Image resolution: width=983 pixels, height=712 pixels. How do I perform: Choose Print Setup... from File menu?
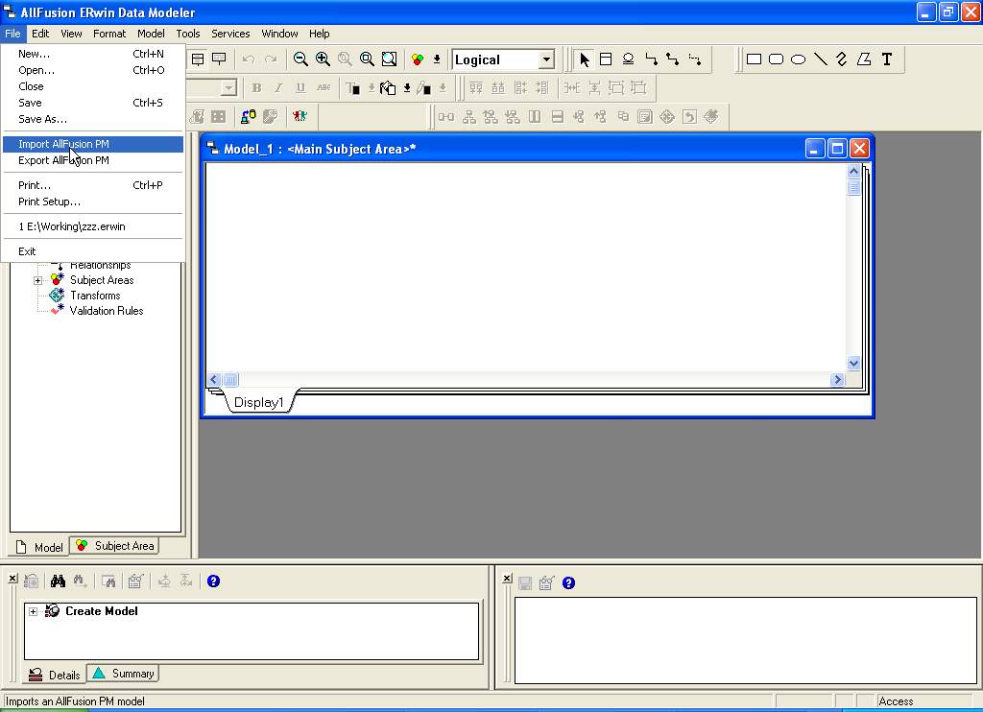(x=93, y=202)
